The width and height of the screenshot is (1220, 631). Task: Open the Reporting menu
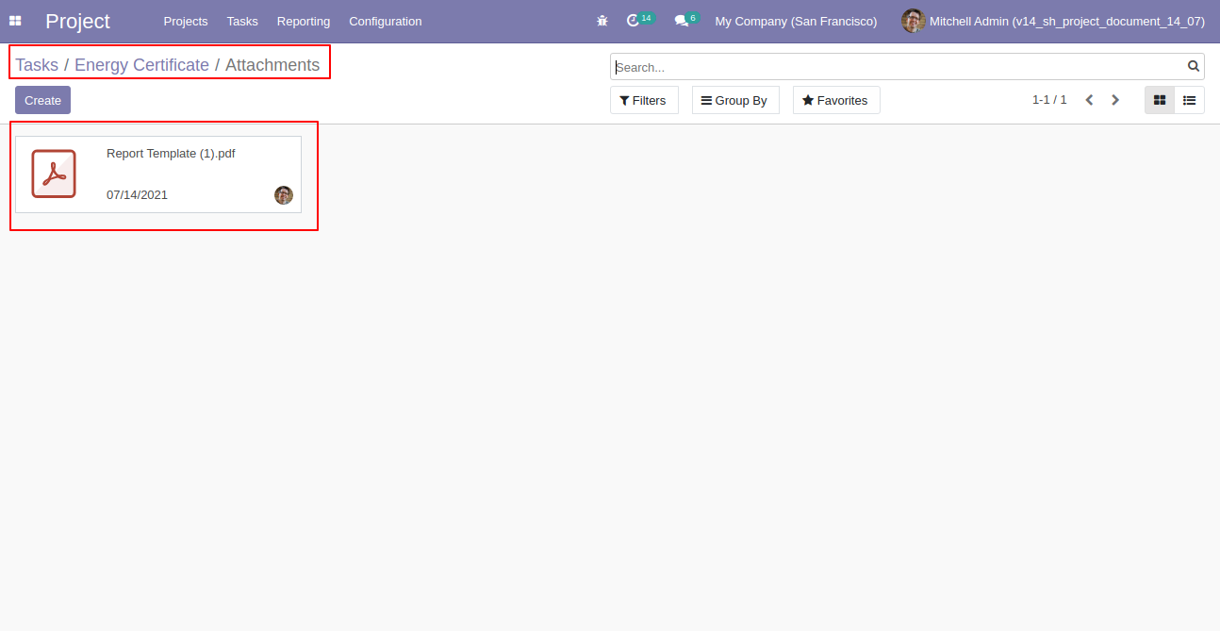304,21
